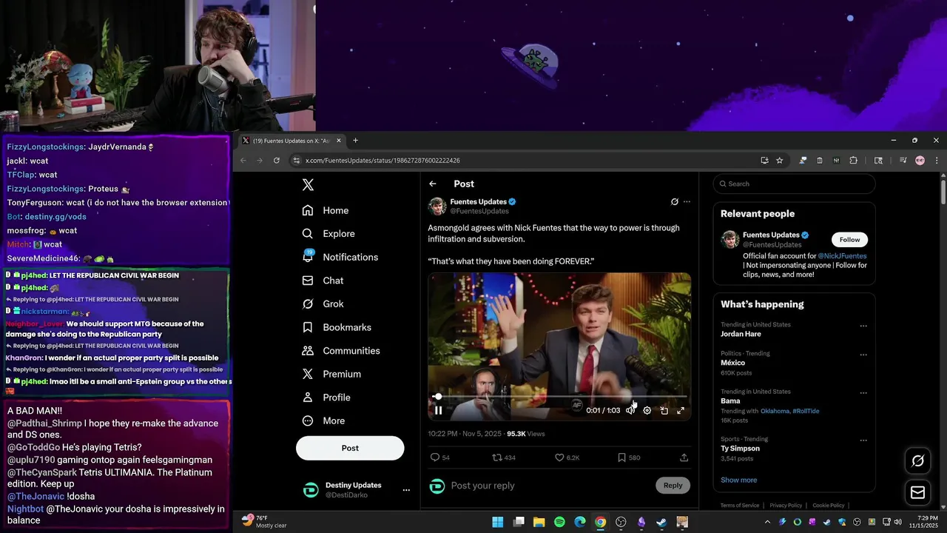Open Notifications in the X sidebar
Image resolution: width=947 pixels, height=533 pixels.
click(x=340, y=257)
